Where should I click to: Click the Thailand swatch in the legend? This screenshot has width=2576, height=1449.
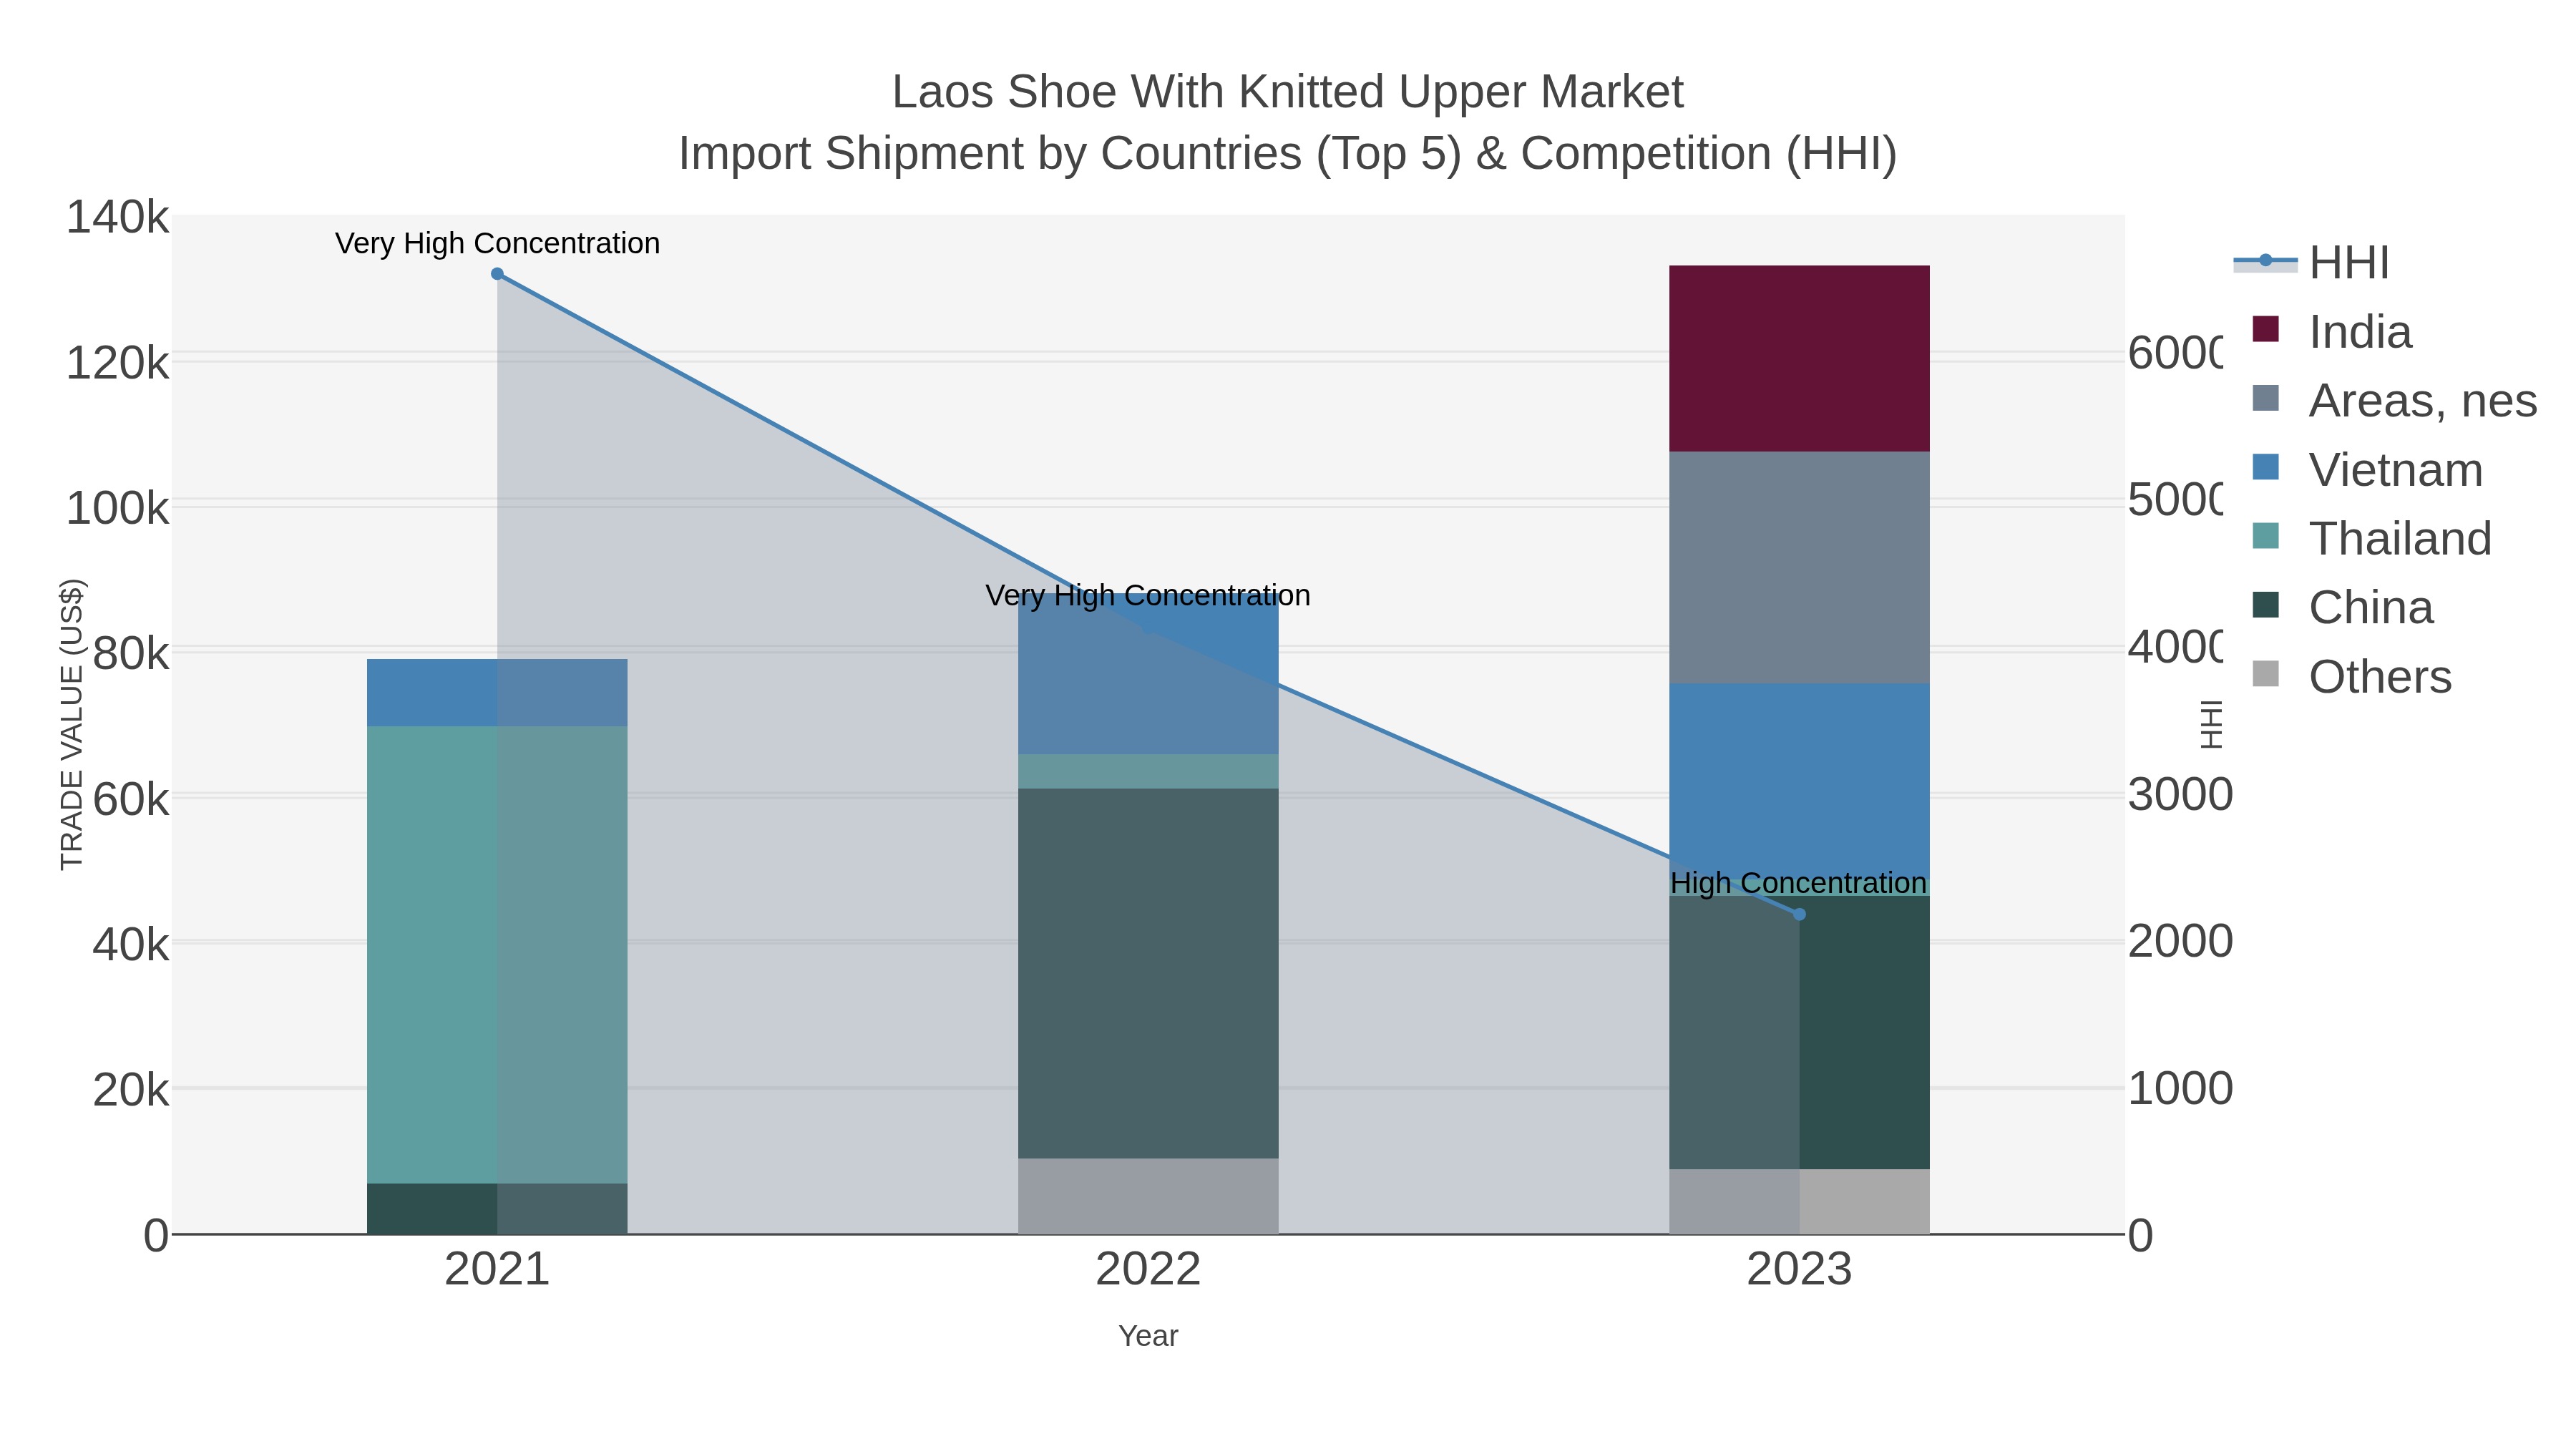(2265, 536)
